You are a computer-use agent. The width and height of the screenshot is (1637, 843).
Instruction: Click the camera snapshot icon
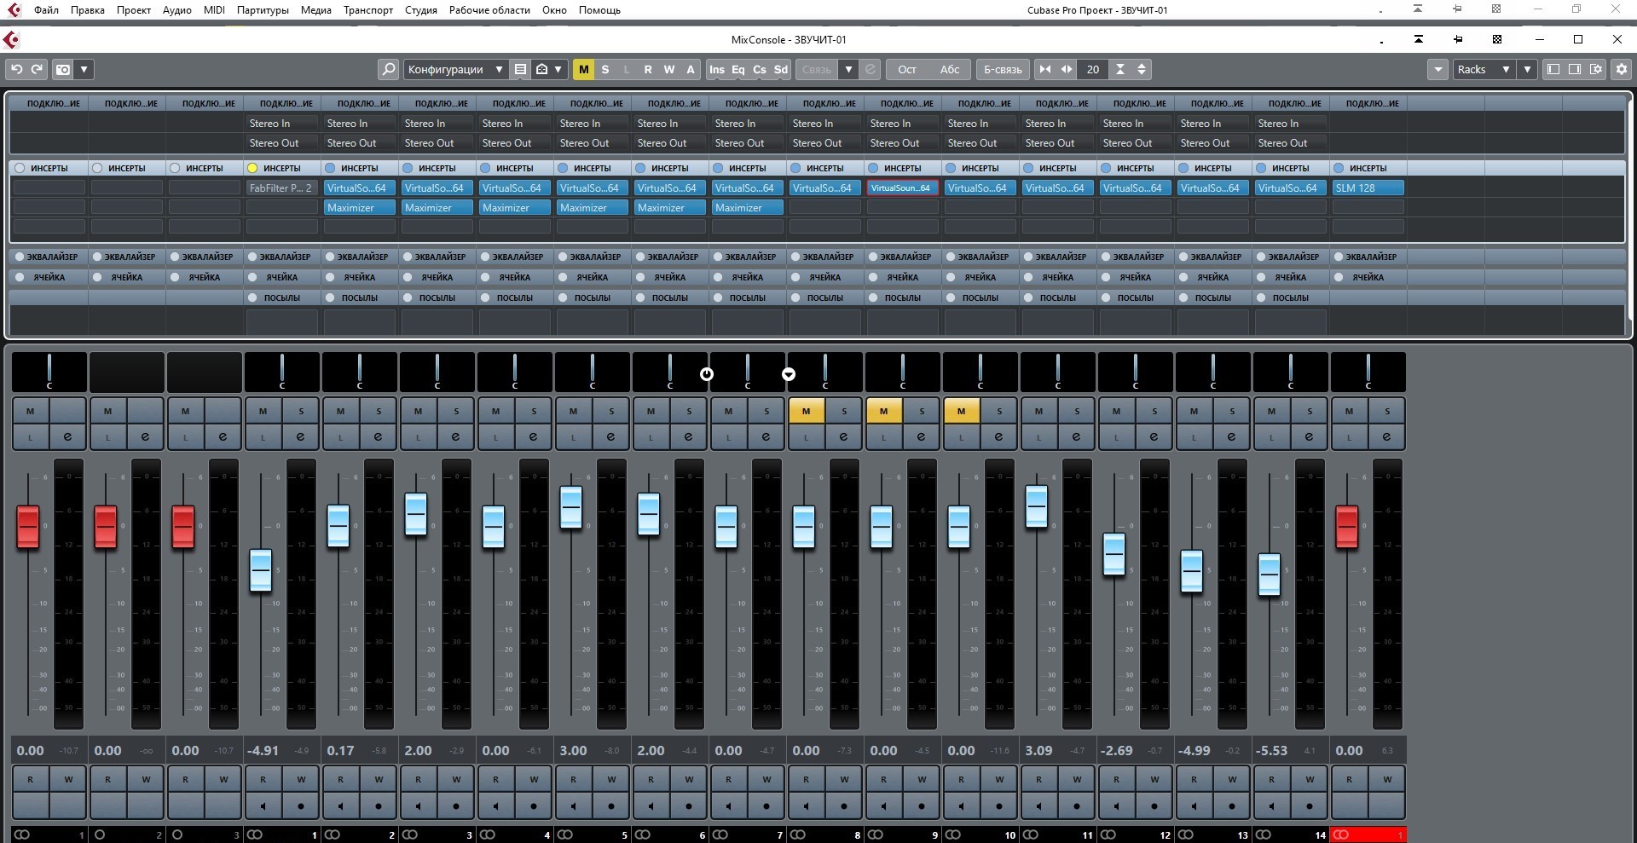click(x=63, y=69)
